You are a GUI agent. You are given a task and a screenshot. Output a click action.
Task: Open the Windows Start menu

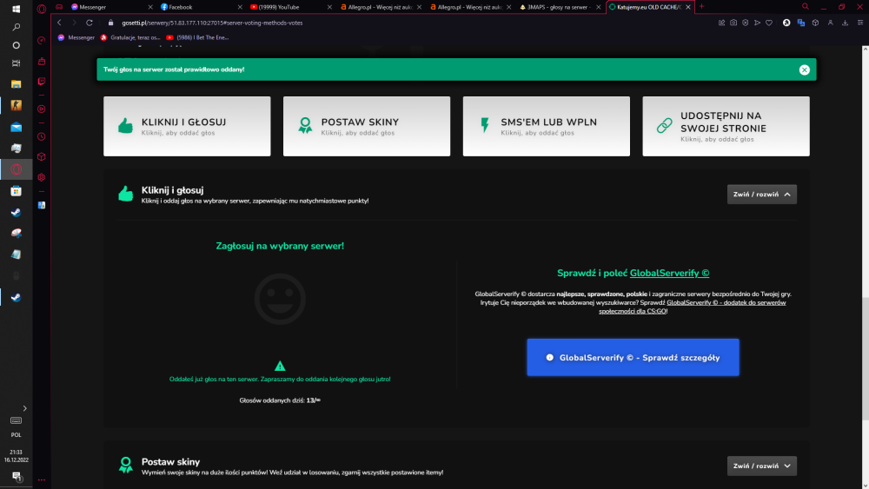(x=16, y=9)
